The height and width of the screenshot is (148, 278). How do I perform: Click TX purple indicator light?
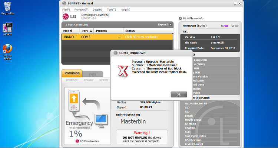226,26
